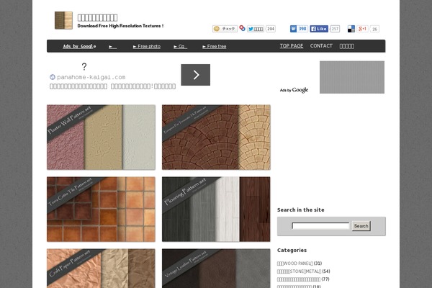Click the Ads by Google nav link
The image size is (432, 288).
pos(79,46)
